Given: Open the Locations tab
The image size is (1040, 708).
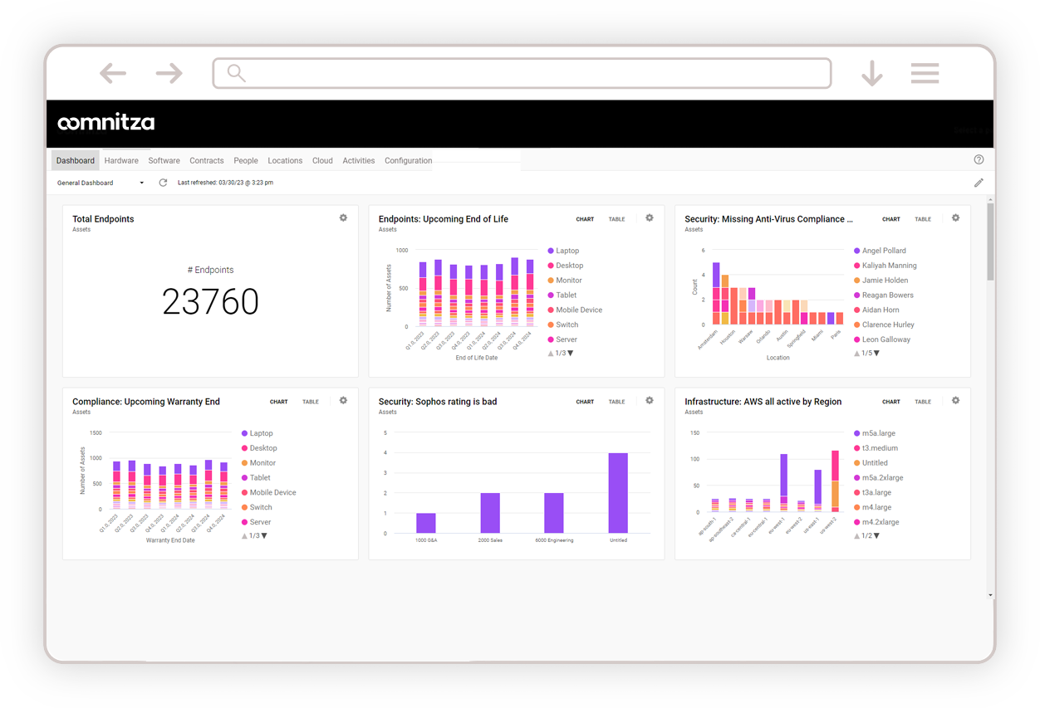Looking at the screenshot, I should (x=285, y=160).
